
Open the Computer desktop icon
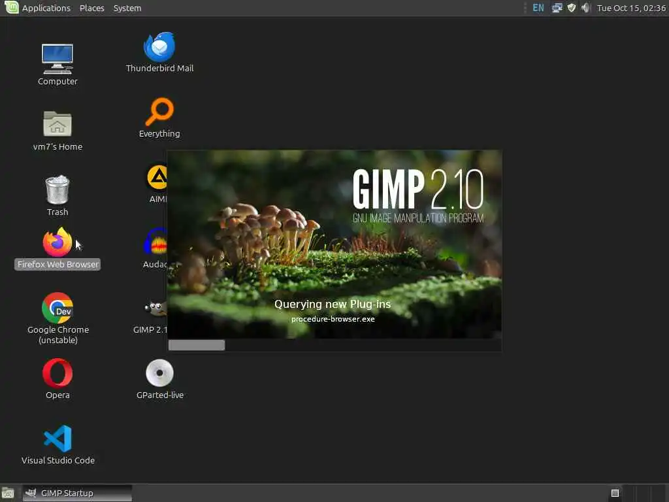(x=57, y=59)
